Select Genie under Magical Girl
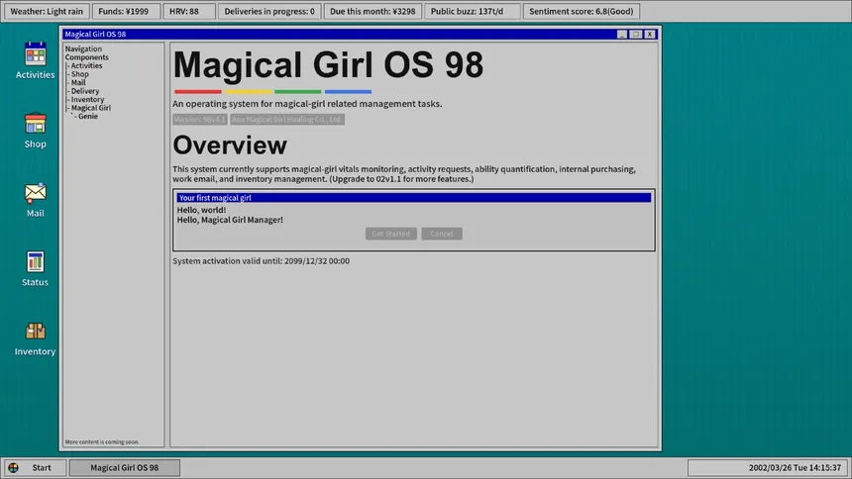Screen dimensions: 852x479 pos(87,117)
